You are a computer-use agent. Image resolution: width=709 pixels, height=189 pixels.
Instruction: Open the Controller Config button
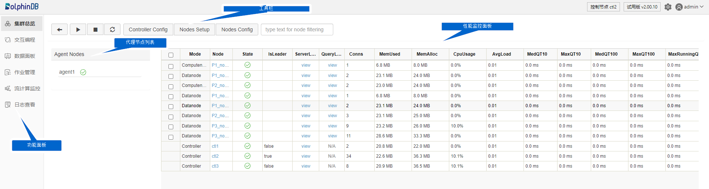click(x=148, y=29)
